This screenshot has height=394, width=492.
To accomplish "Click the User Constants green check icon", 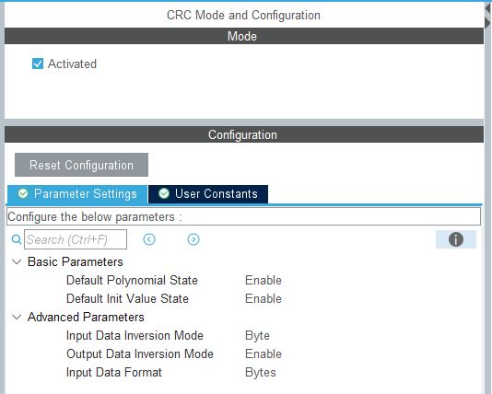I will [x=164, y=193].
